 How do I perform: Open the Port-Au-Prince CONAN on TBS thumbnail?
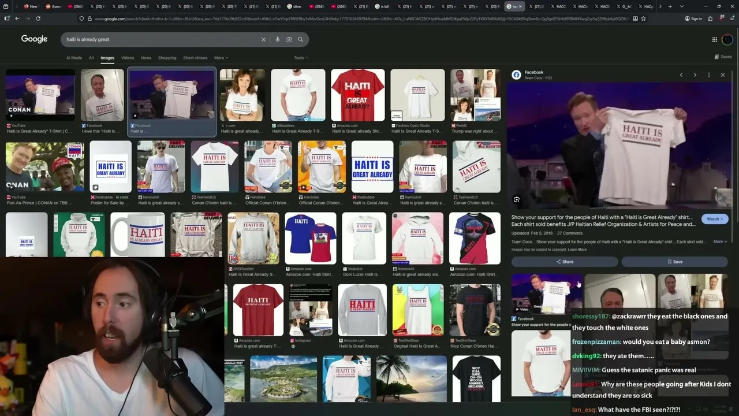click(x=44, y=167)
